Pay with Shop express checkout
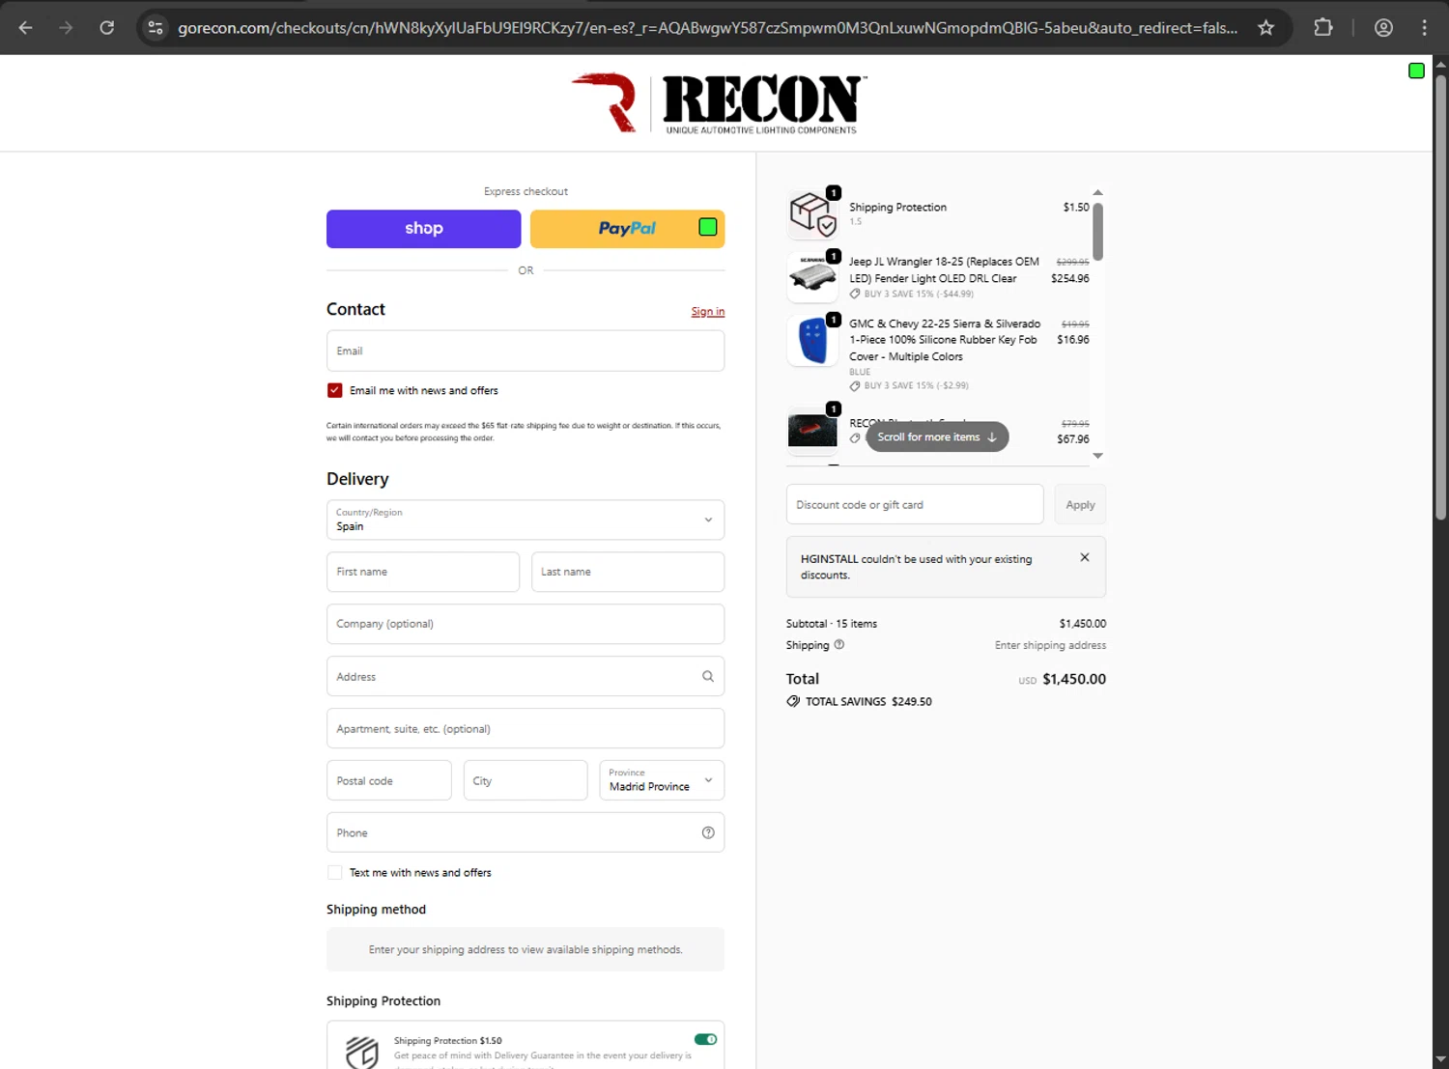The height and width of the screenshot is (1069, 1449). click(424, 229)
